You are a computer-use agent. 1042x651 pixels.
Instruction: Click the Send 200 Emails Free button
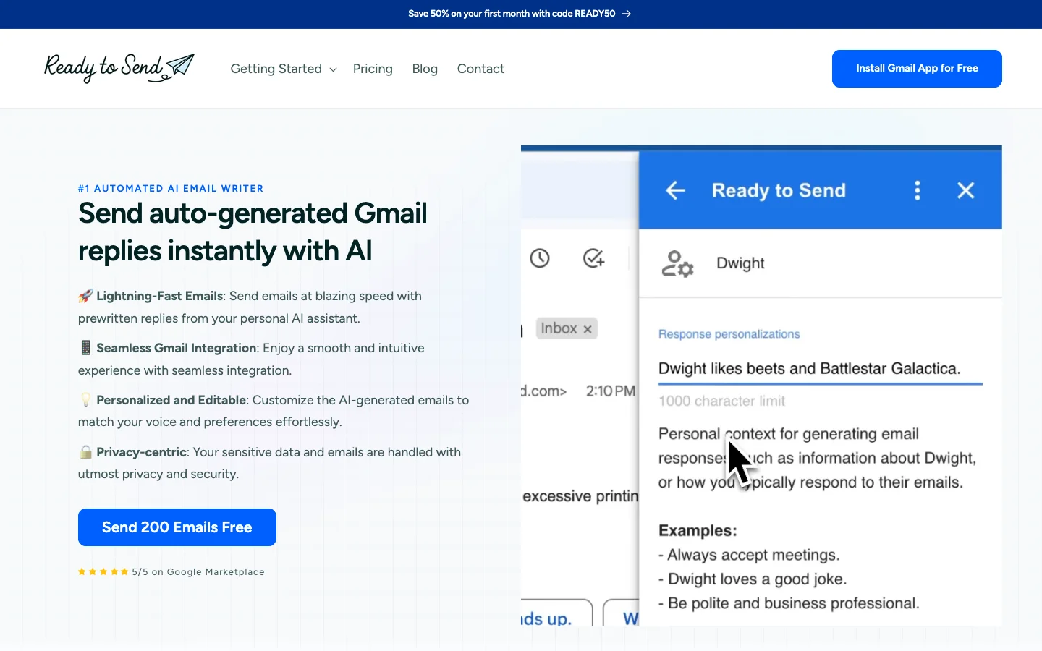tap(177, 527)
